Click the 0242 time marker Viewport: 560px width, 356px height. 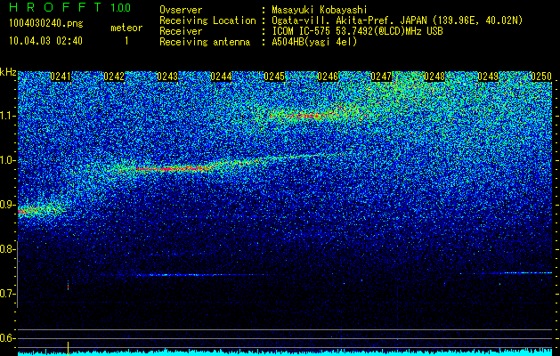tap(114, 77)
